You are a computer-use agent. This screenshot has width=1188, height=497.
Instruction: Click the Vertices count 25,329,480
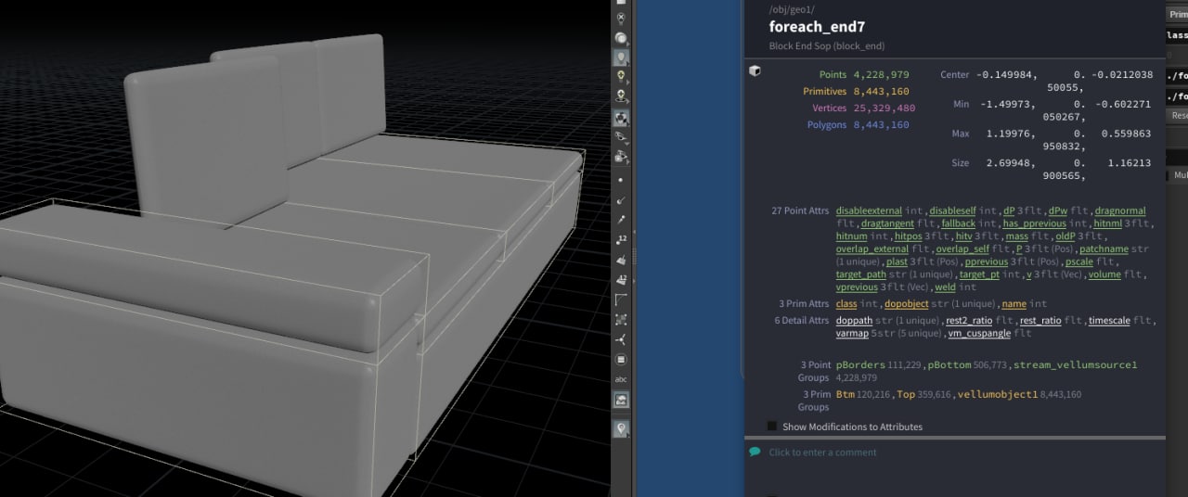click(x=884, y=108)
